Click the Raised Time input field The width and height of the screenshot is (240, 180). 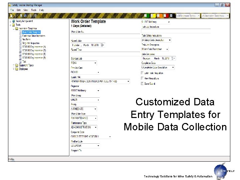click(105, 54)
